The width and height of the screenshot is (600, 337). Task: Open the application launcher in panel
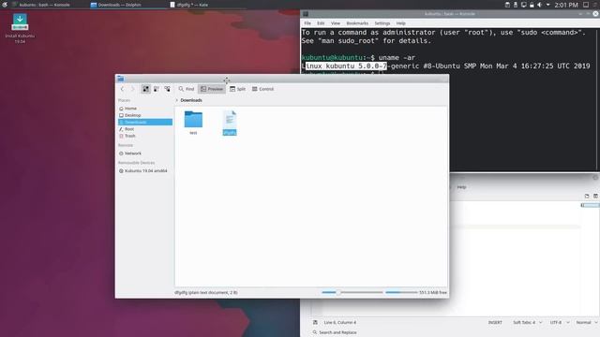5,5
